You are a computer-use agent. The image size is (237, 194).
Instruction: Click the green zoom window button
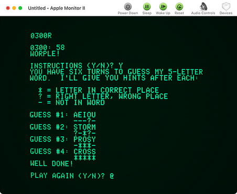[x=20, y=8]
